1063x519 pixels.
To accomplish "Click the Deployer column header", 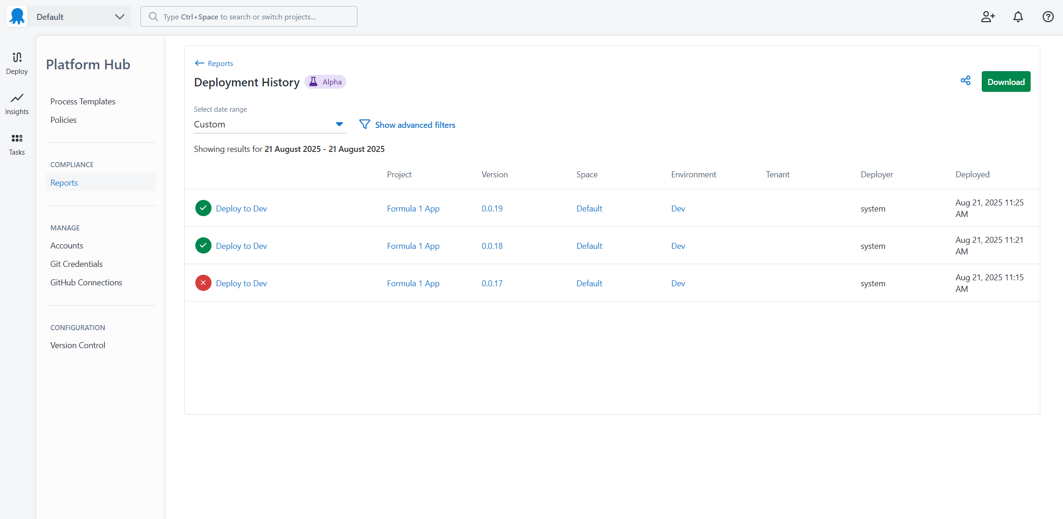I will click(876, 174).
